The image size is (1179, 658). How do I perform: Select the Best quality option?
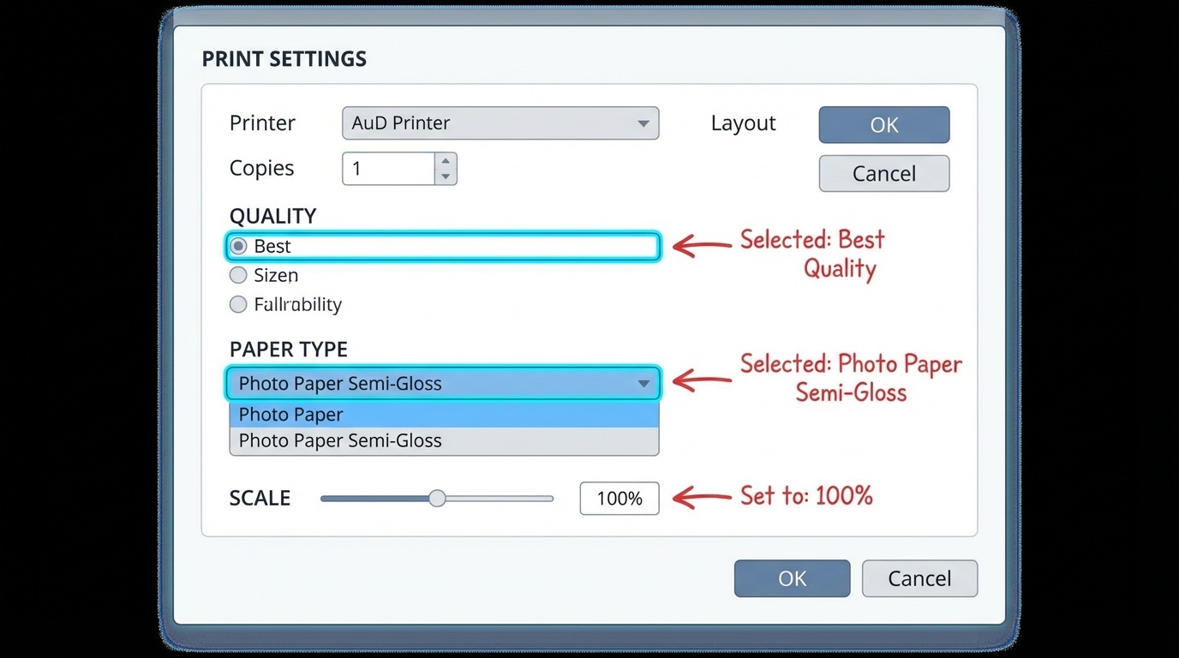(x=238, y=246)
